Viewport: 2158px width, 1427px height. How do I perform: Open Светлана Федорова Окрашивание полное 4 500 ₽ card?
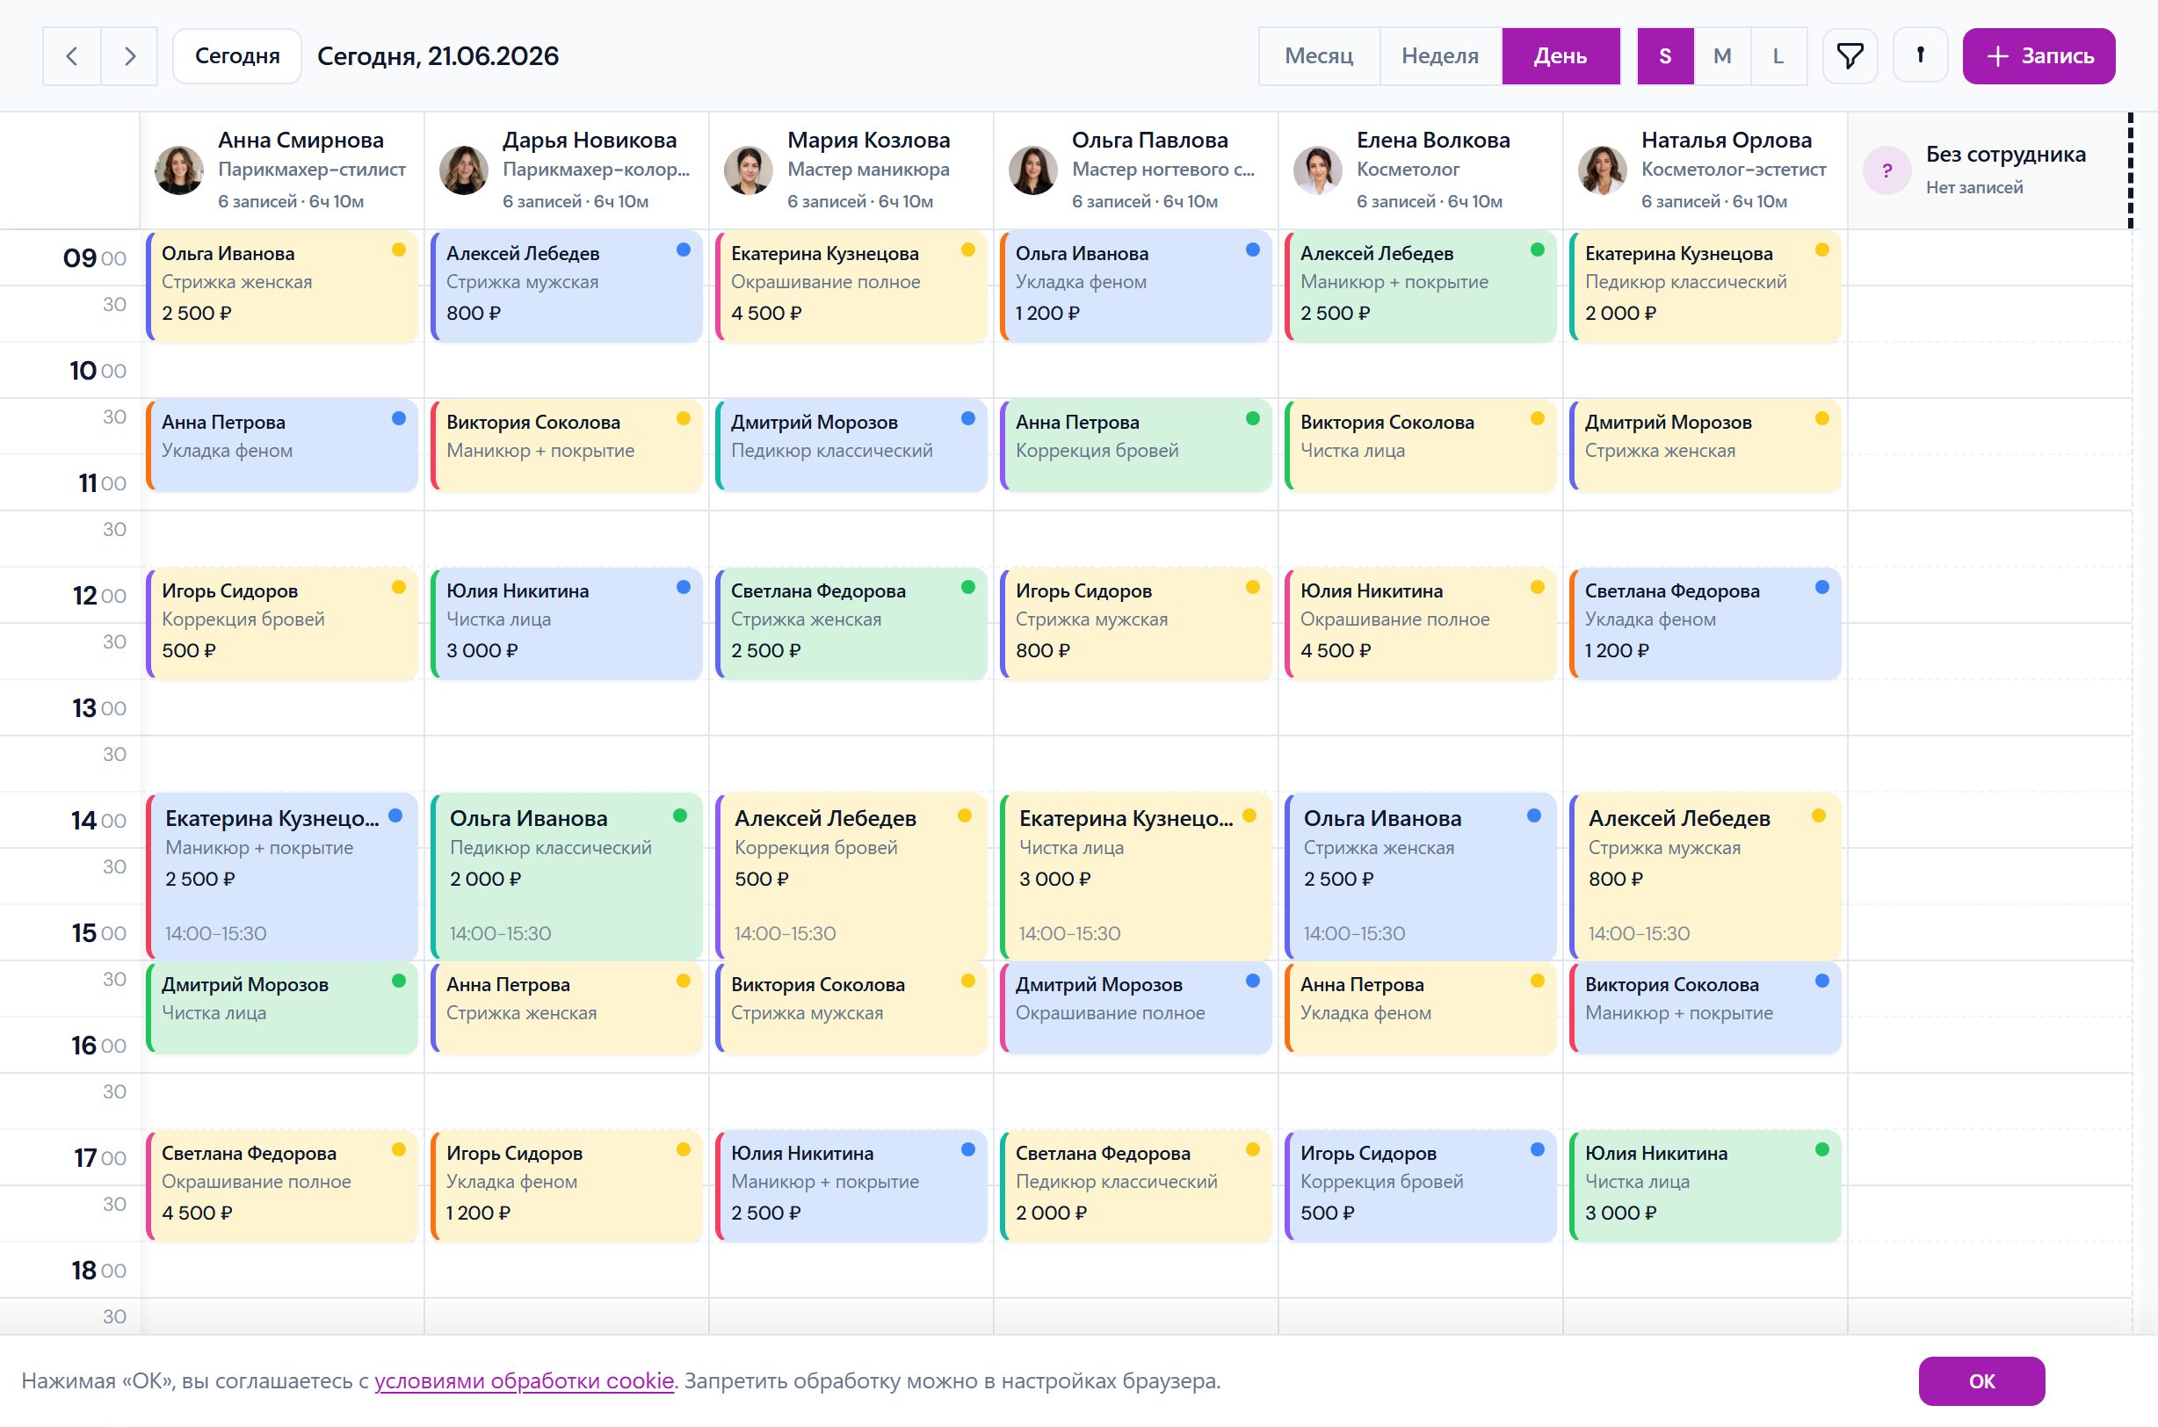282,1187
